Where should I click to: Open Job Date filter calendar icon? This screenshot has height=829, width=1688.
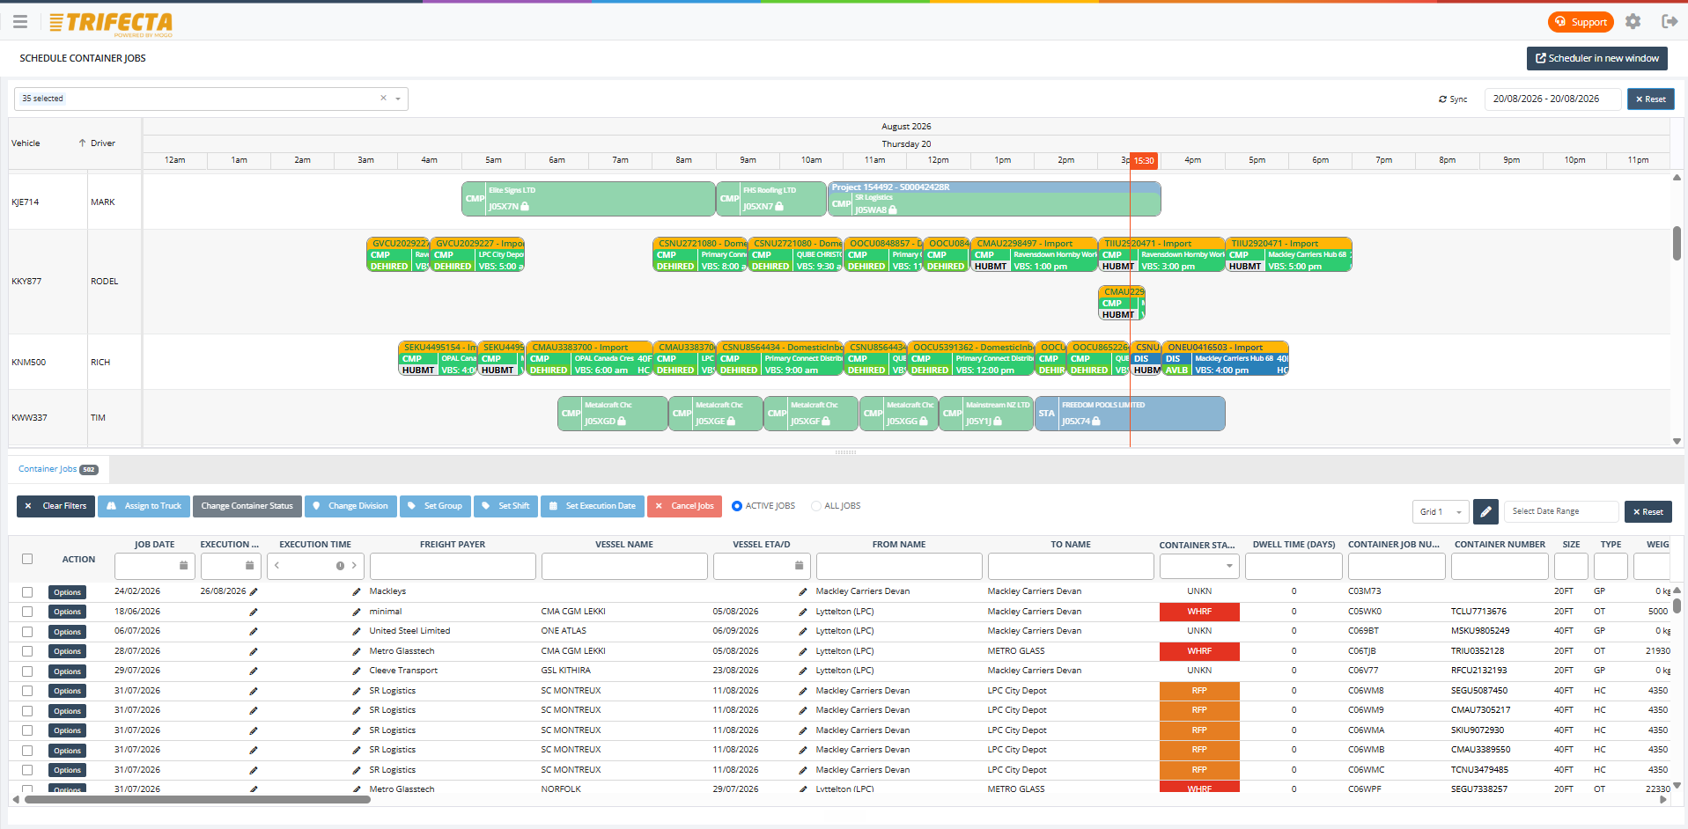point(183,566)
